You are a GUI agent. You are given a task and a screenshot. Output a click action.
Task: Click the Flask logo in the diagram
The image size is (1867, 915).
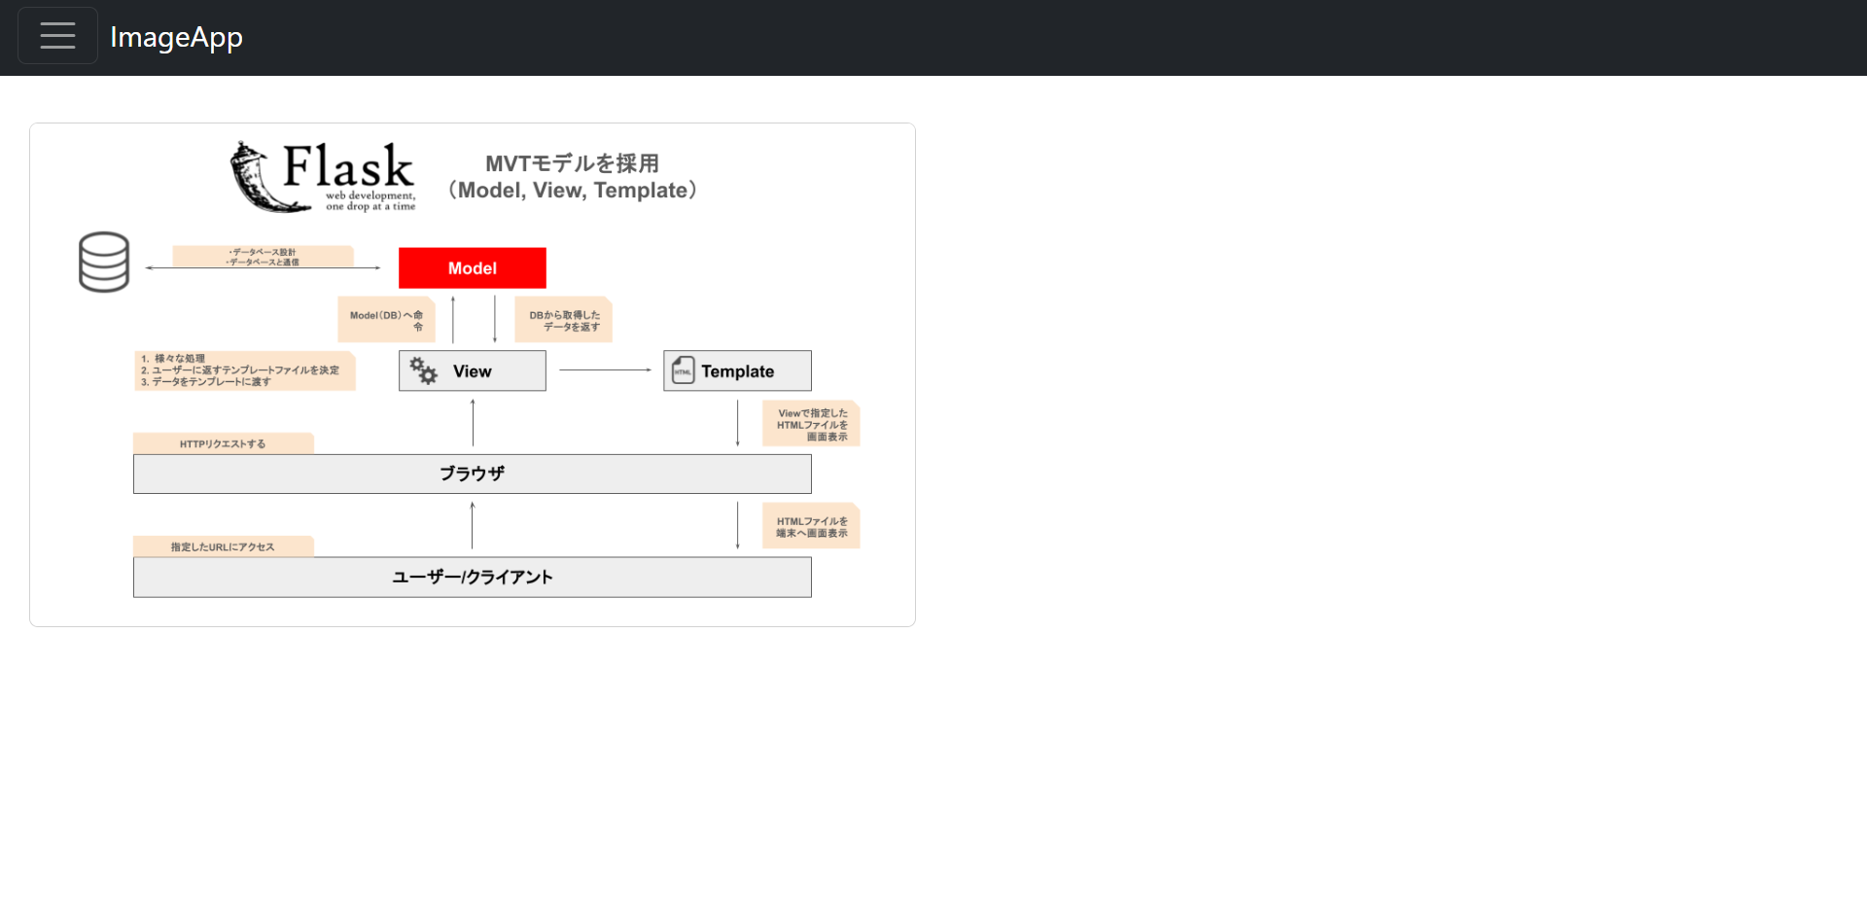[321, 175]
